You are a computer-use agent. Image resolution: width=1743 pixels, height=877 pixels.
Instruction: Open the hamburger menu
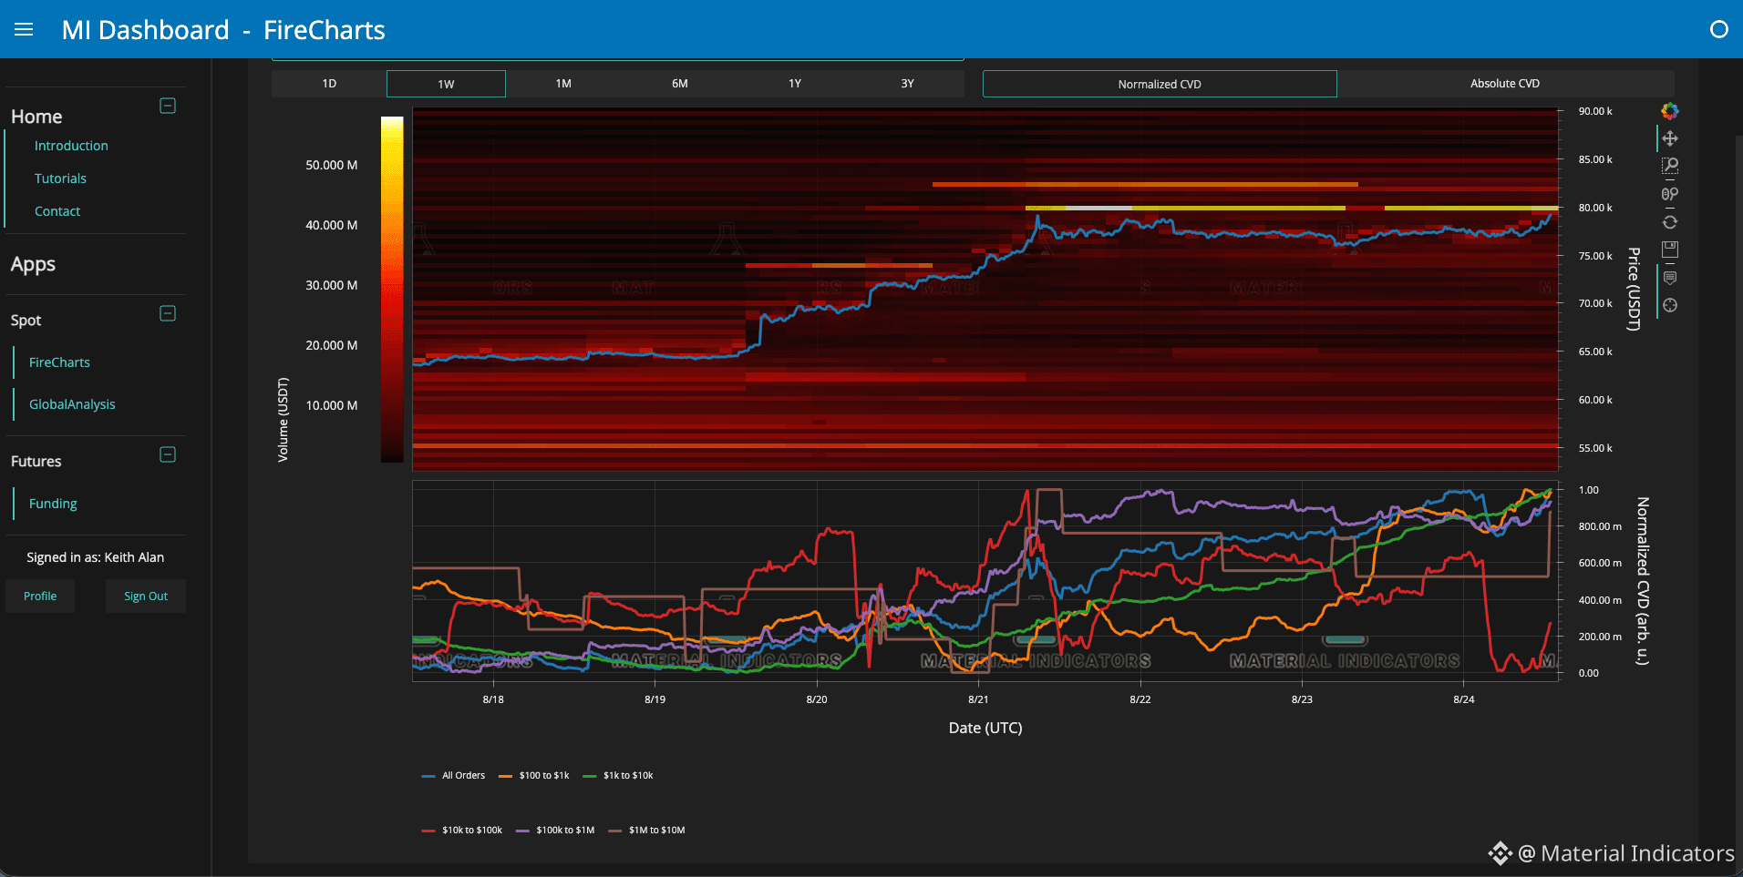(x=24, y=30)
